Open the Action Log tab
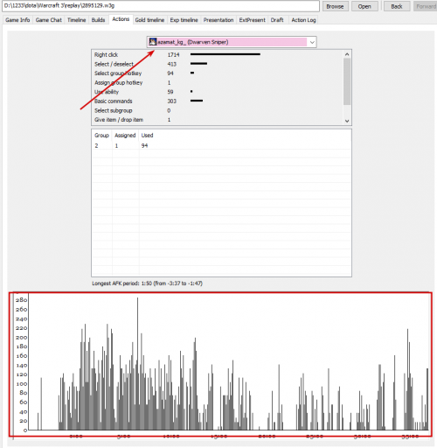Image resolution: width=437 pixels, height=448 pixels. 303,20
